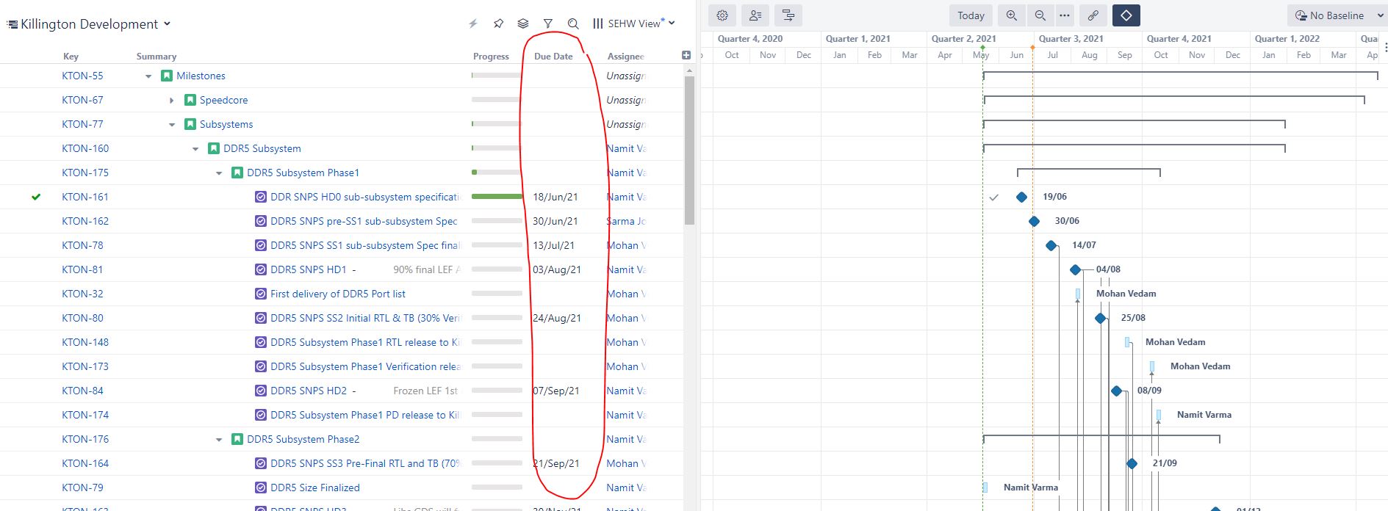Click the green done checkmark on KTON-161
Screen dimensions: 1388x511
(x=36, y=197)
